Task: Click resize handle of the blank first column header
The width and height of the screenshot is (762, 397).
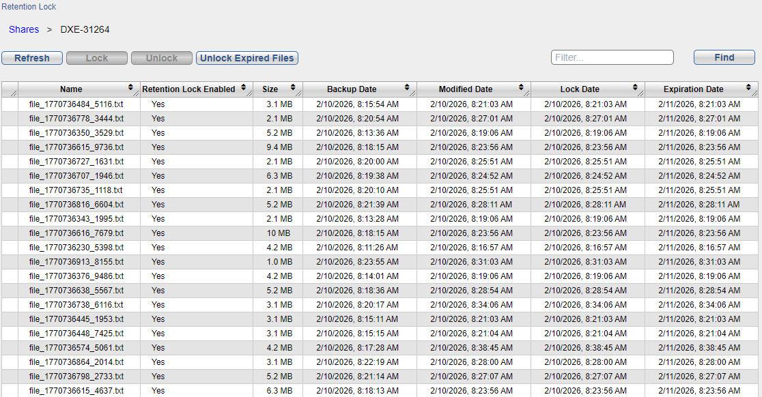Action: coord(13,93)
